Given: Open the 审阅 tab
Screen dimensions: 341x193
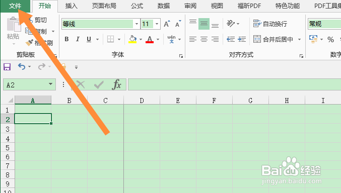Looking at the screenshot, I should point(190,6).
